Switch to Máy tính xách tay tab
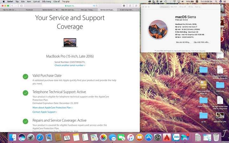This screenshot has width=229, height=143. tap(68, 10)
